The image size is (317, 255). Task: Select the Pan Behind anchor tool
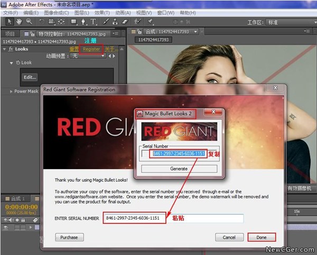coord(61,22)
